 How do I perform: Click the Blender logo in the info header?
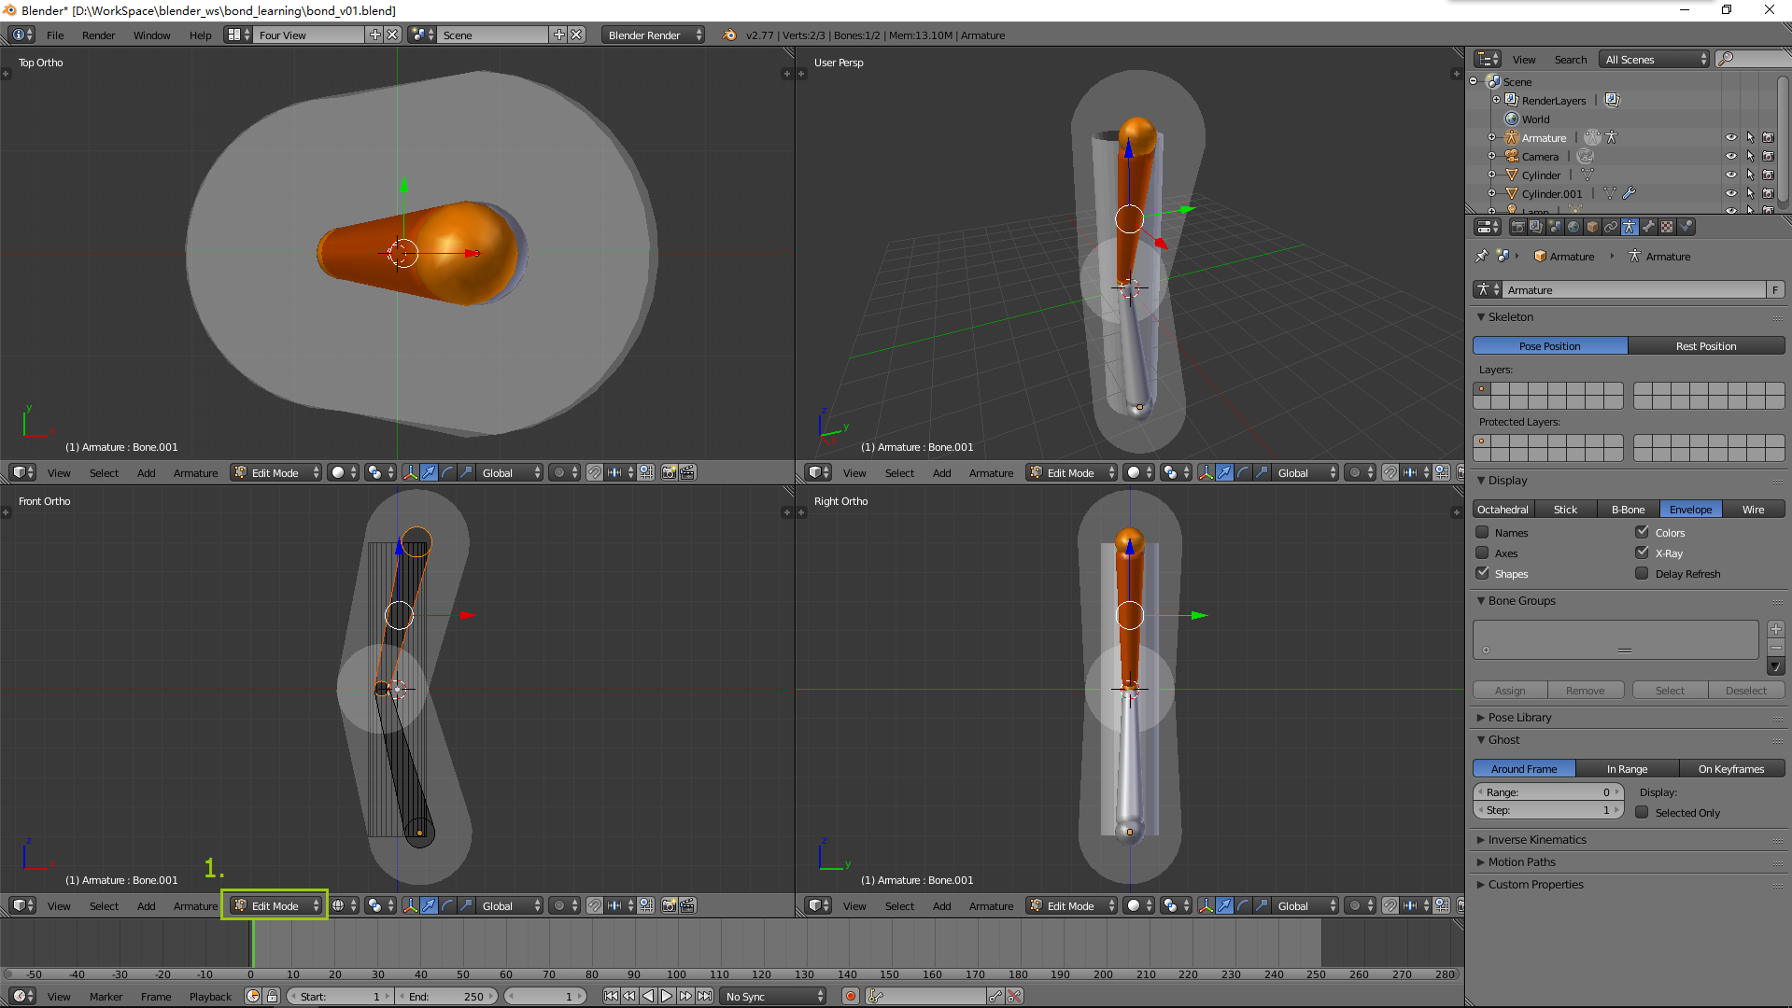point(728,35)
